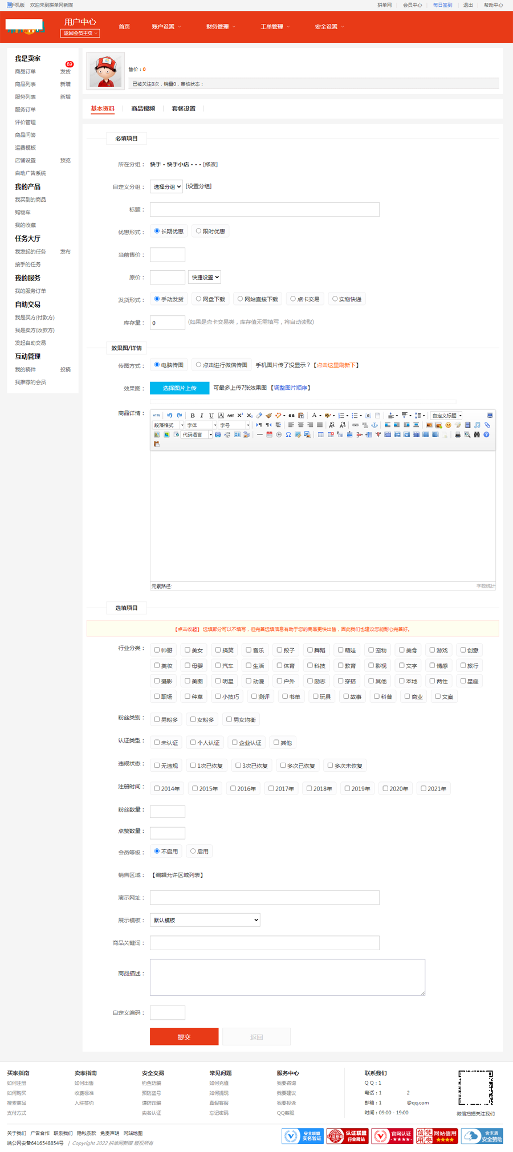Open the 选择分组 custom group dropdown
Viewport: 513px width, 1152px height.
coord(166,187)
